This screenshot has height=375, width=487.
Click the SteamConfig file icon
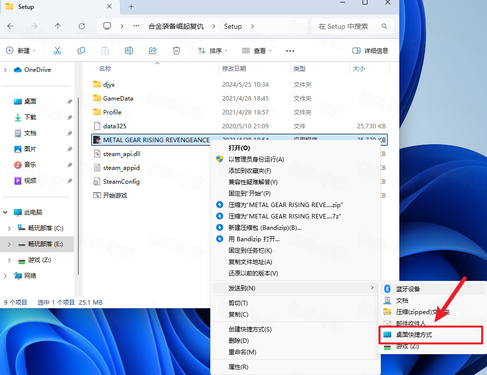97,181
